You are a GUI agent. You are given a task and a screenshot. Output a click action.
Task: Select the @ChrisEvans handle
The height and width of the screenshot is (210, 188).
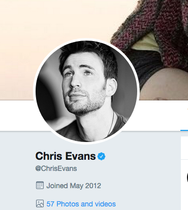pyautogui.click(x=56, y=168)
